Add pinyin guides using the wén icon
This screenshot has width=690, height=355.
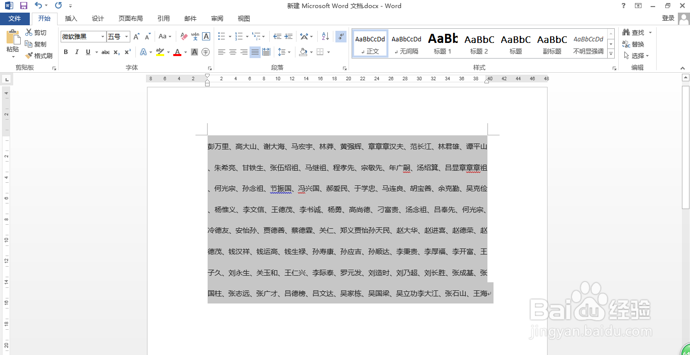point(196,36)
